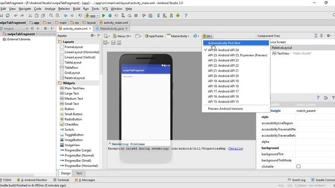The height and width of the screenshot is (188, 335).
Task: Click the zoom-to-fit icon in the design toolbar
Action: (x=105, y=43)
